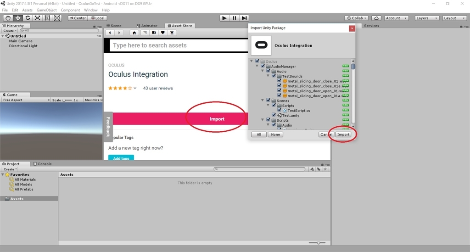The width and height of the screenshot is (470, 252).
Task: Uncheck the TestScript.cs checkbox
Action: [280, 110]
